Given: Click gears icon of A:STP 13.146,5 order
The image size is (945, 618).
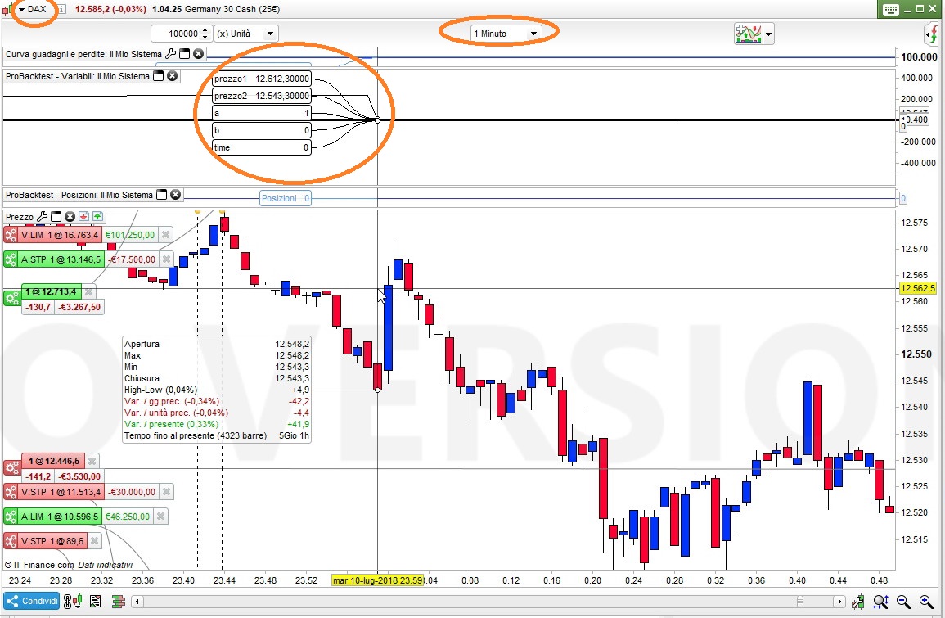Looking at the screenshot, I should click(11, 259).
